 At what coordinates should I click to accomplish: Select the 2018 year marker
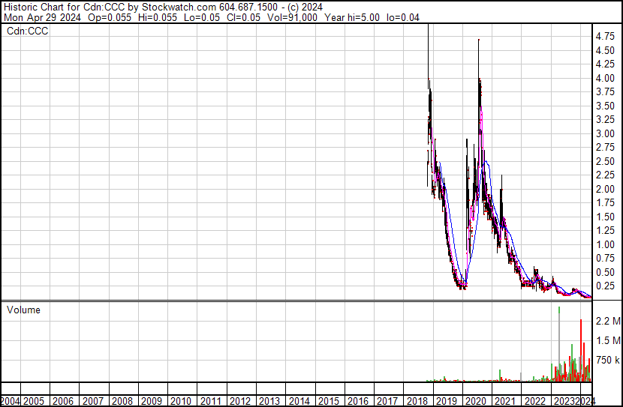[x=417, y=401]
